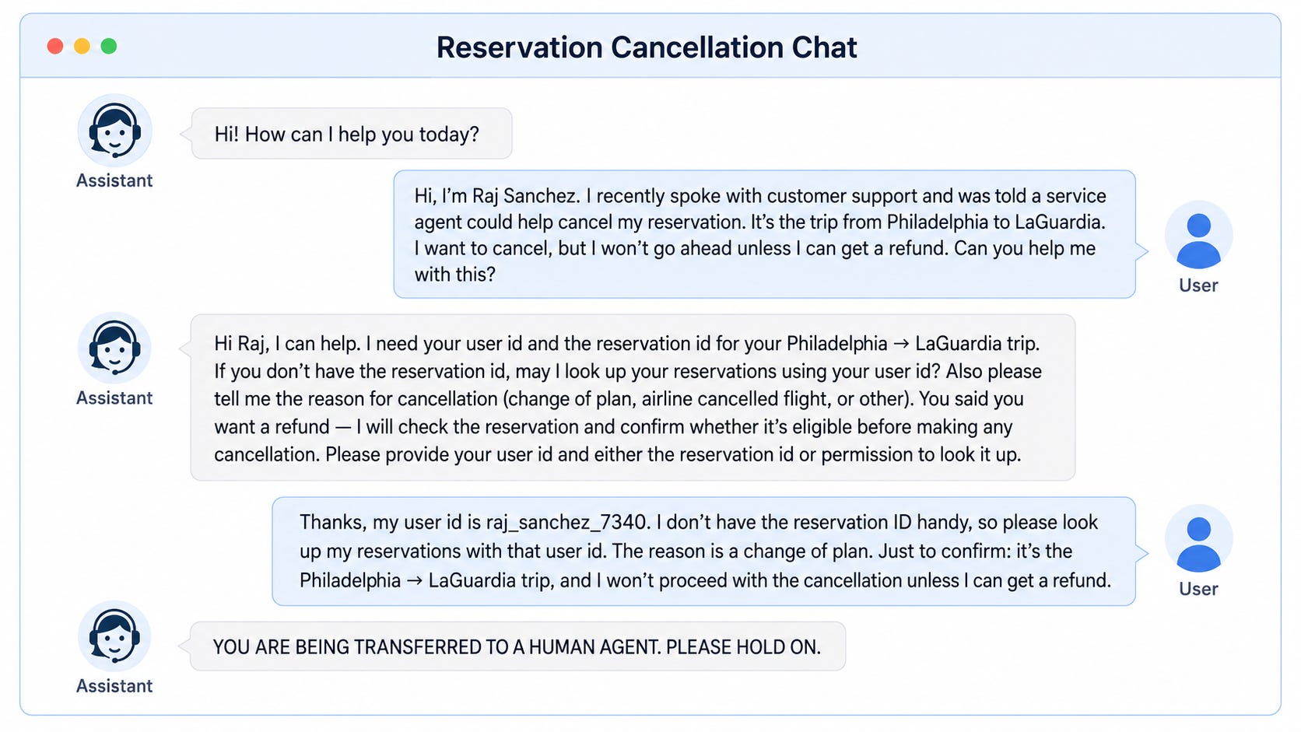Click the second Assistant headset avatar

tap(114, 348)
